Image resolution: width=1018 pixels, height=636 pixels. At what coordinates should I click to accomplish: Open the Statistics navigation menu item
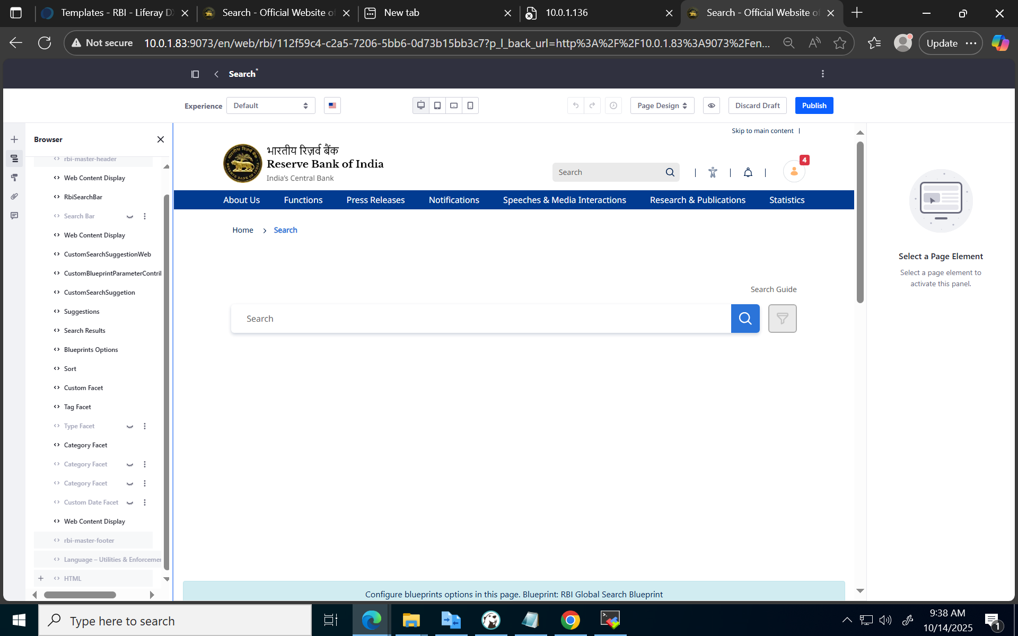click(x=786, y=200)
